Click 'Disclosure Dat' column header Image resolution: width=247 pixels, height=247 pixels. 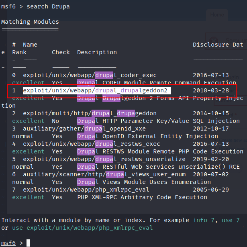tap(218, 45)
